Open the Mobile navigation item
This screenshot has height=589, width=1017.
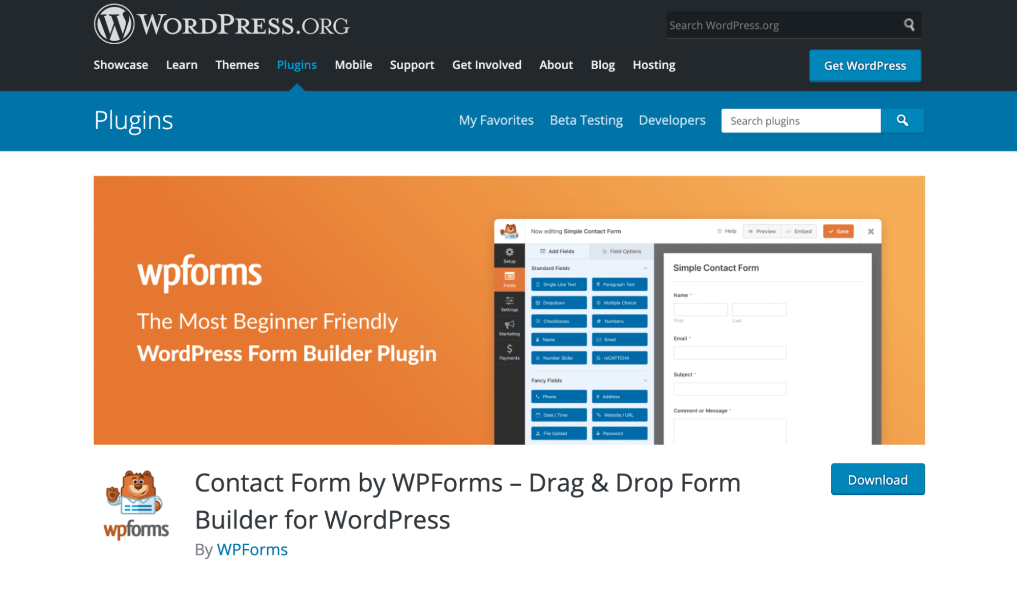click(x=353, y=65)
